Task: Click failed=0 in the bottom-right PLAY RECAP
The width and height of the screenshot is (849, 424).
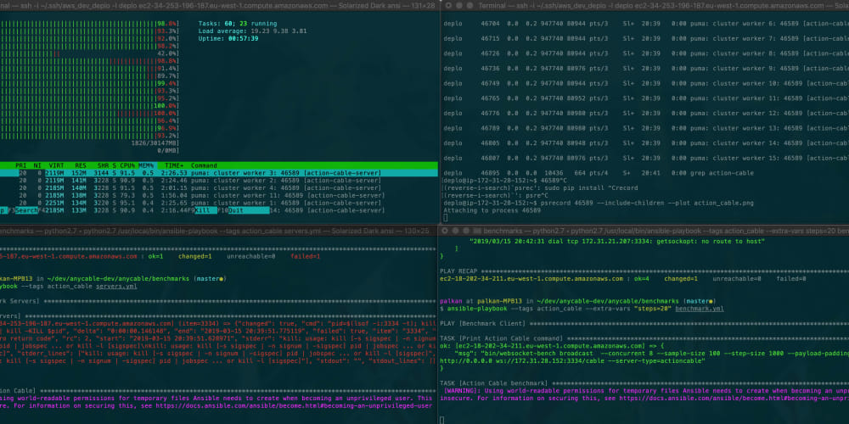Action: 791,279
